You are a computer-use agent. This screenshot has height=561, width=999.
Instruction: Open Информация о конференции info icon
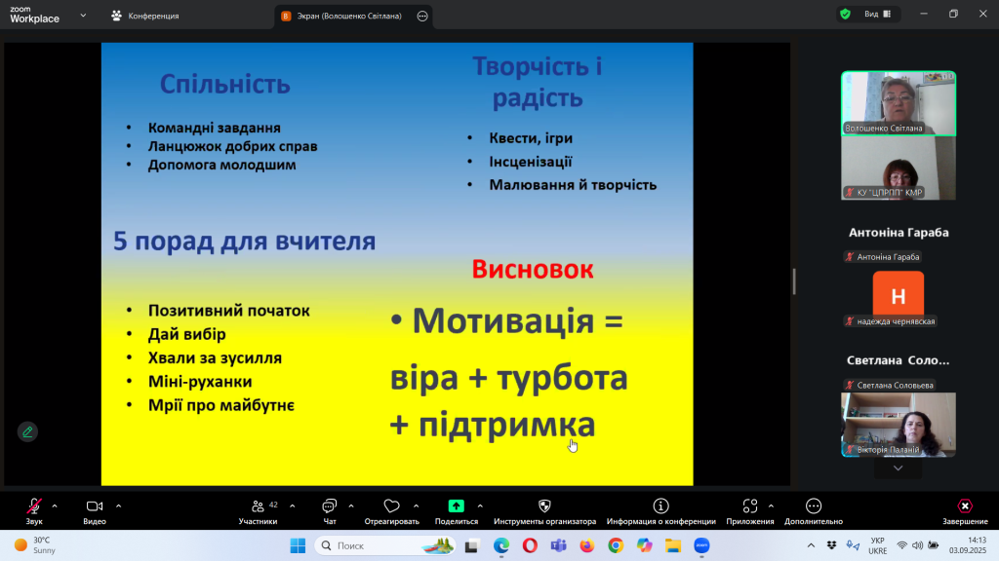[x=660, y=506]
